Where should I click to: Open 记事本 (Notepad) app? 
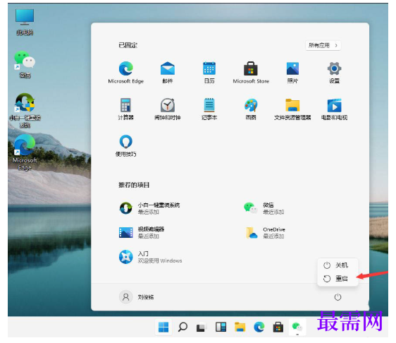[209, 109]
